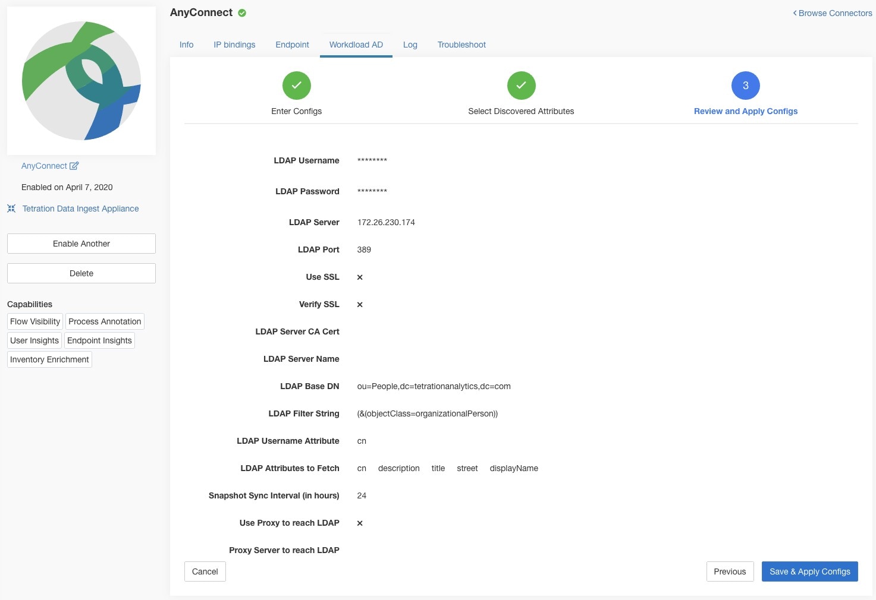876x600 pixels.
Task: Switch to the IP bindings tab
Action: tap(234, 45)
